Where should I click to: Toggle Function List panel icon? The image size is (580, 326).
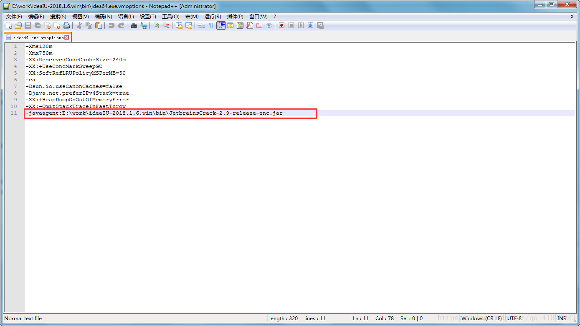(249, 25)
